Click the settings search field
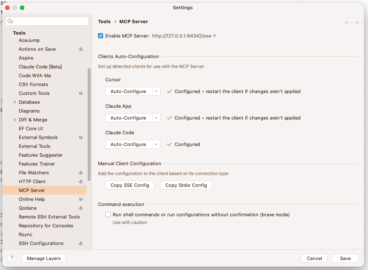 (47, 22)
